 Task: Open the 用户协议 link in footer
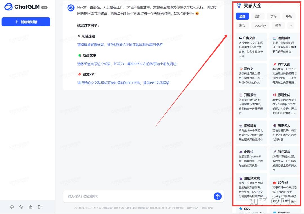pos(192,208)
